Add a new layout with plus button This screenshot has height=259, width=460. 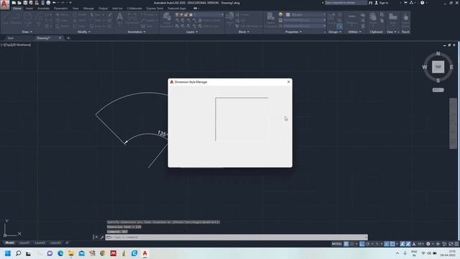pos(67,243)
